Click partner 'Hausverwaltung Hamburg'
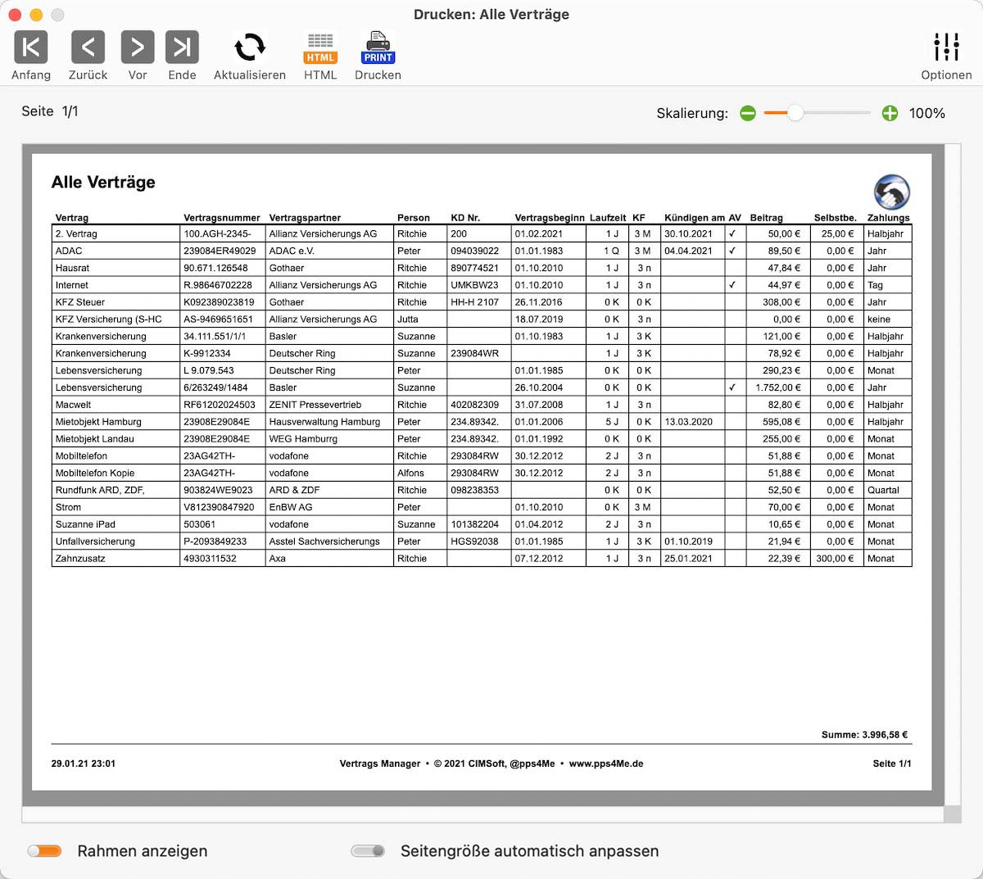Viewport: 983px width, 879px height. point(325,422)
